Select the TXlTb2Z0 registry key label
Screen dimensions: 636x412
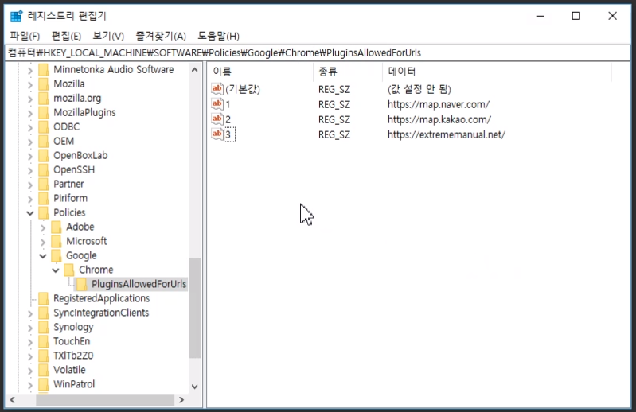(73, 356)
